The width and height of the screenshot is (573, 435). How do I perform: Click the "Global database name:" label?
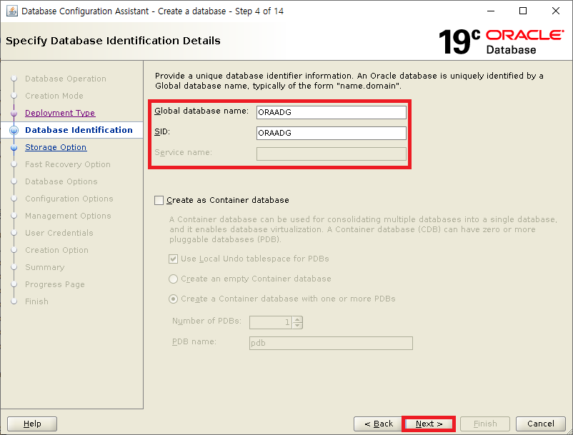pyautogui.click(x=201, y=111)
